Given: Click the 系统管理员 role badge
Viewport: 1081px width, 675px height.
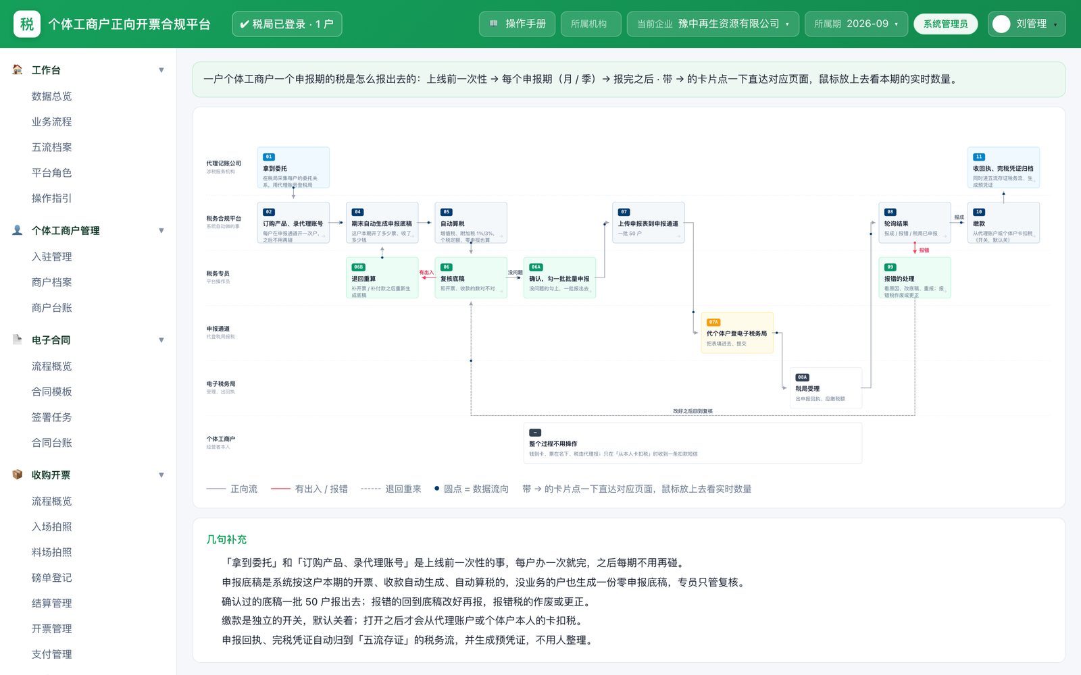Looking at the screenshot, I should tap(945, 24).
